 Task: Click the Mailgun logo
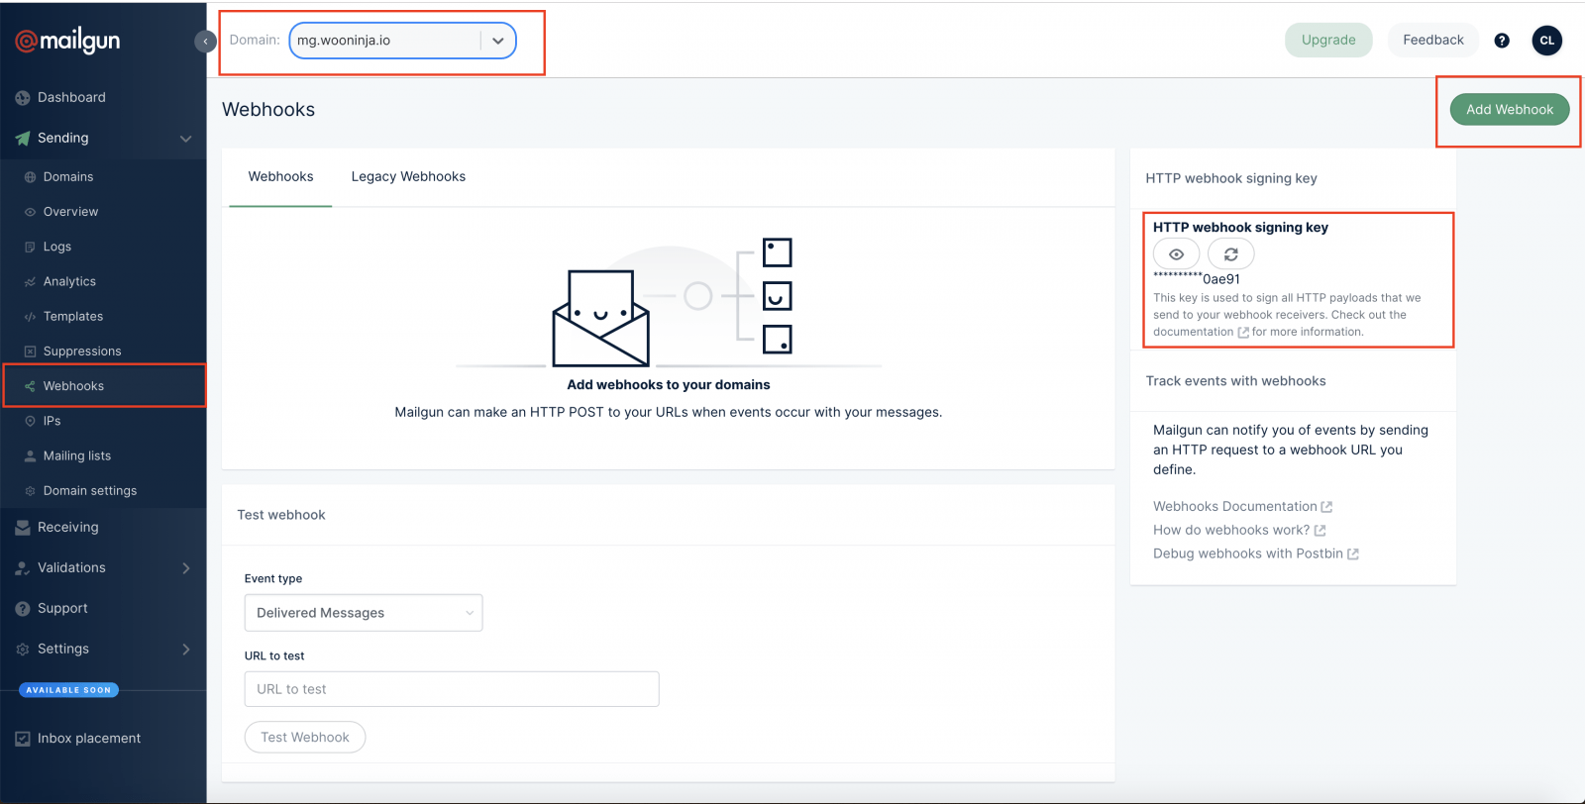tap(67, 41)
